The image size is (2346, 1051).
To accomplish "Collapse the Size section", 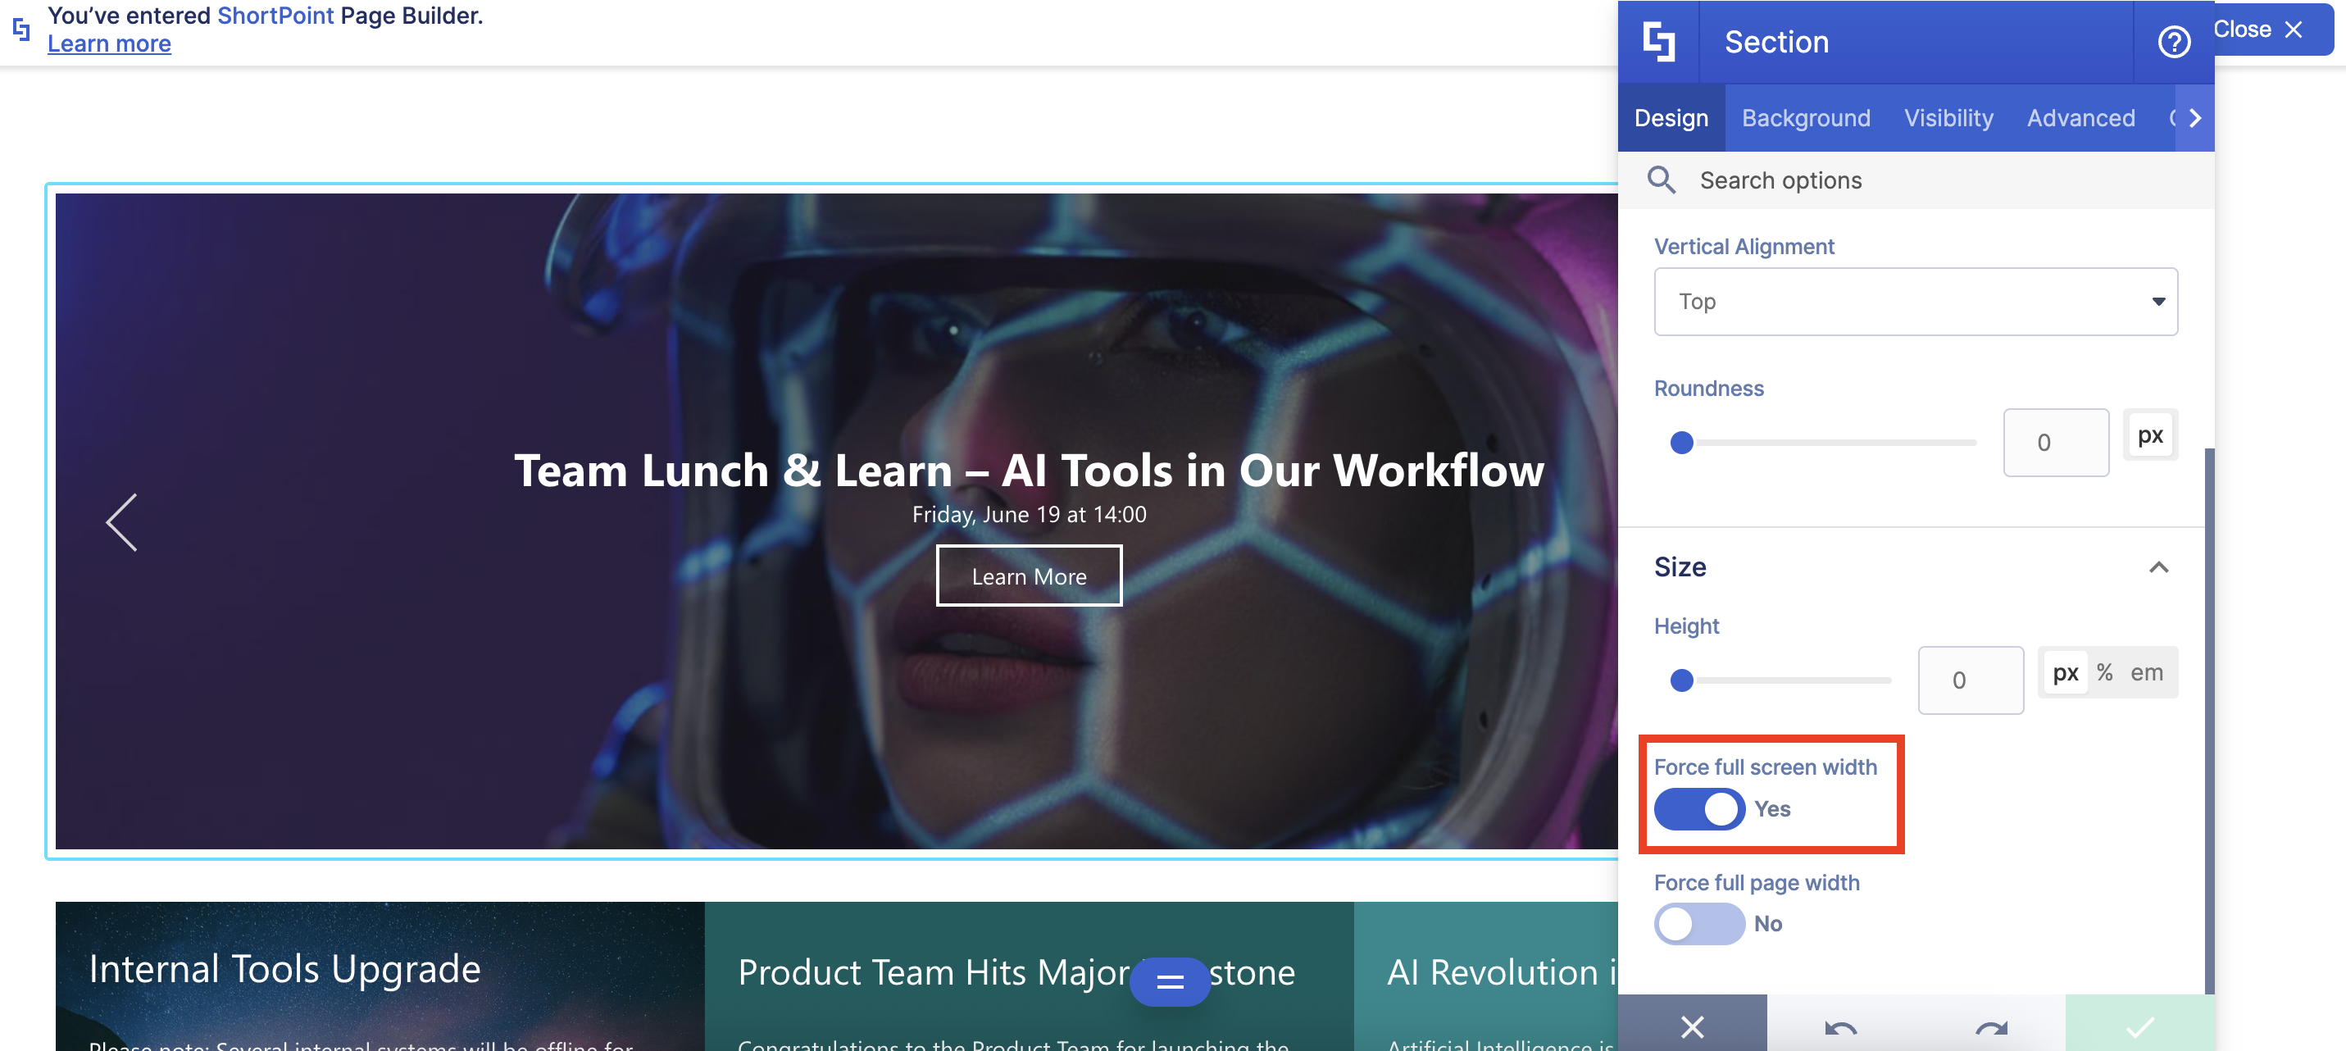I will point(2158,567).
